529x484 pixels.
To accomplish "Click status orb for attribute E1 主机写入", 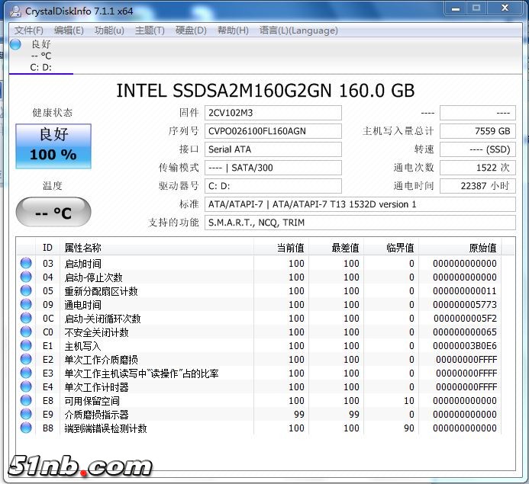I will [x=27, y=346].
